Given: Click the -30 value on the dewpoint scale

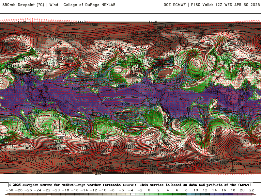Looking at the screenshot, I should (9, 190).
